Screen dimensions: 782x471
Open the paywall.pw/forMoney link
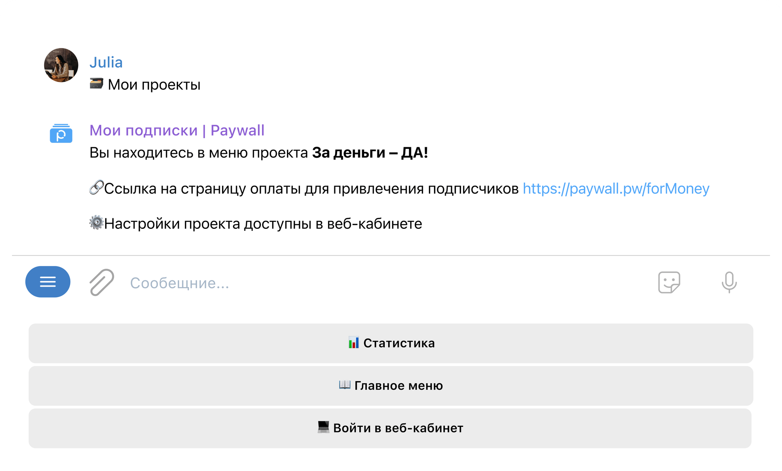click(616, 189)
